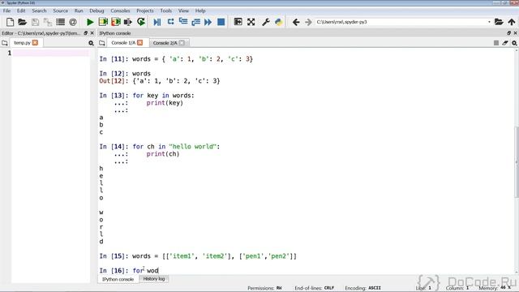Open the View menu
Viewport: 519px width, 292px height.
point(183,11)
